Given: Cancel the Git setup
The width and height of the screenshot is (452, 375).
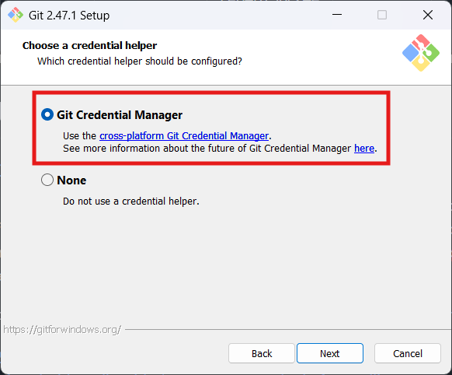Looking at the screenshot, I should pyautogui.click(x=408, y=353).
